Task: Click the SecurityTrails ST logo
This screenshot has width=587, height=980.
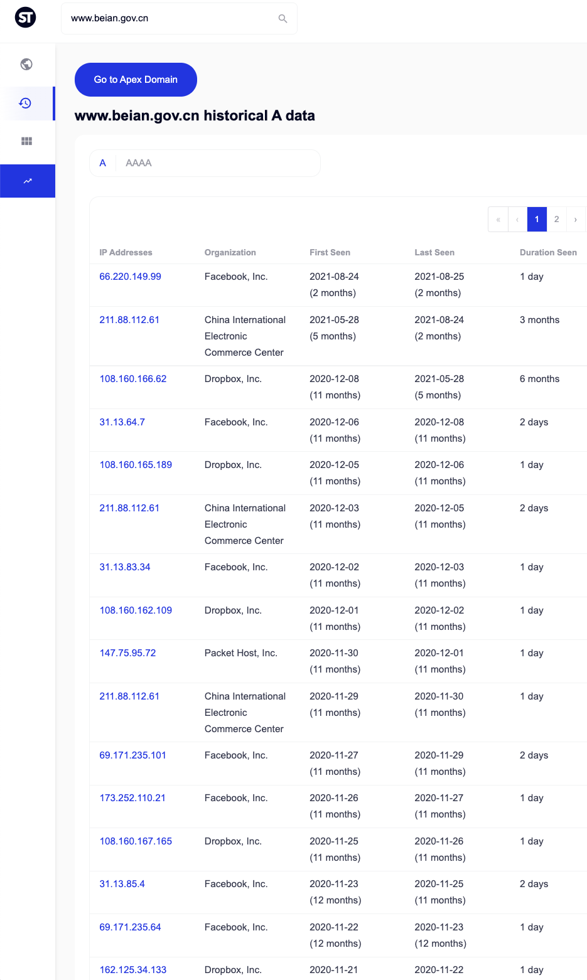Action: (x=25, y=18)
